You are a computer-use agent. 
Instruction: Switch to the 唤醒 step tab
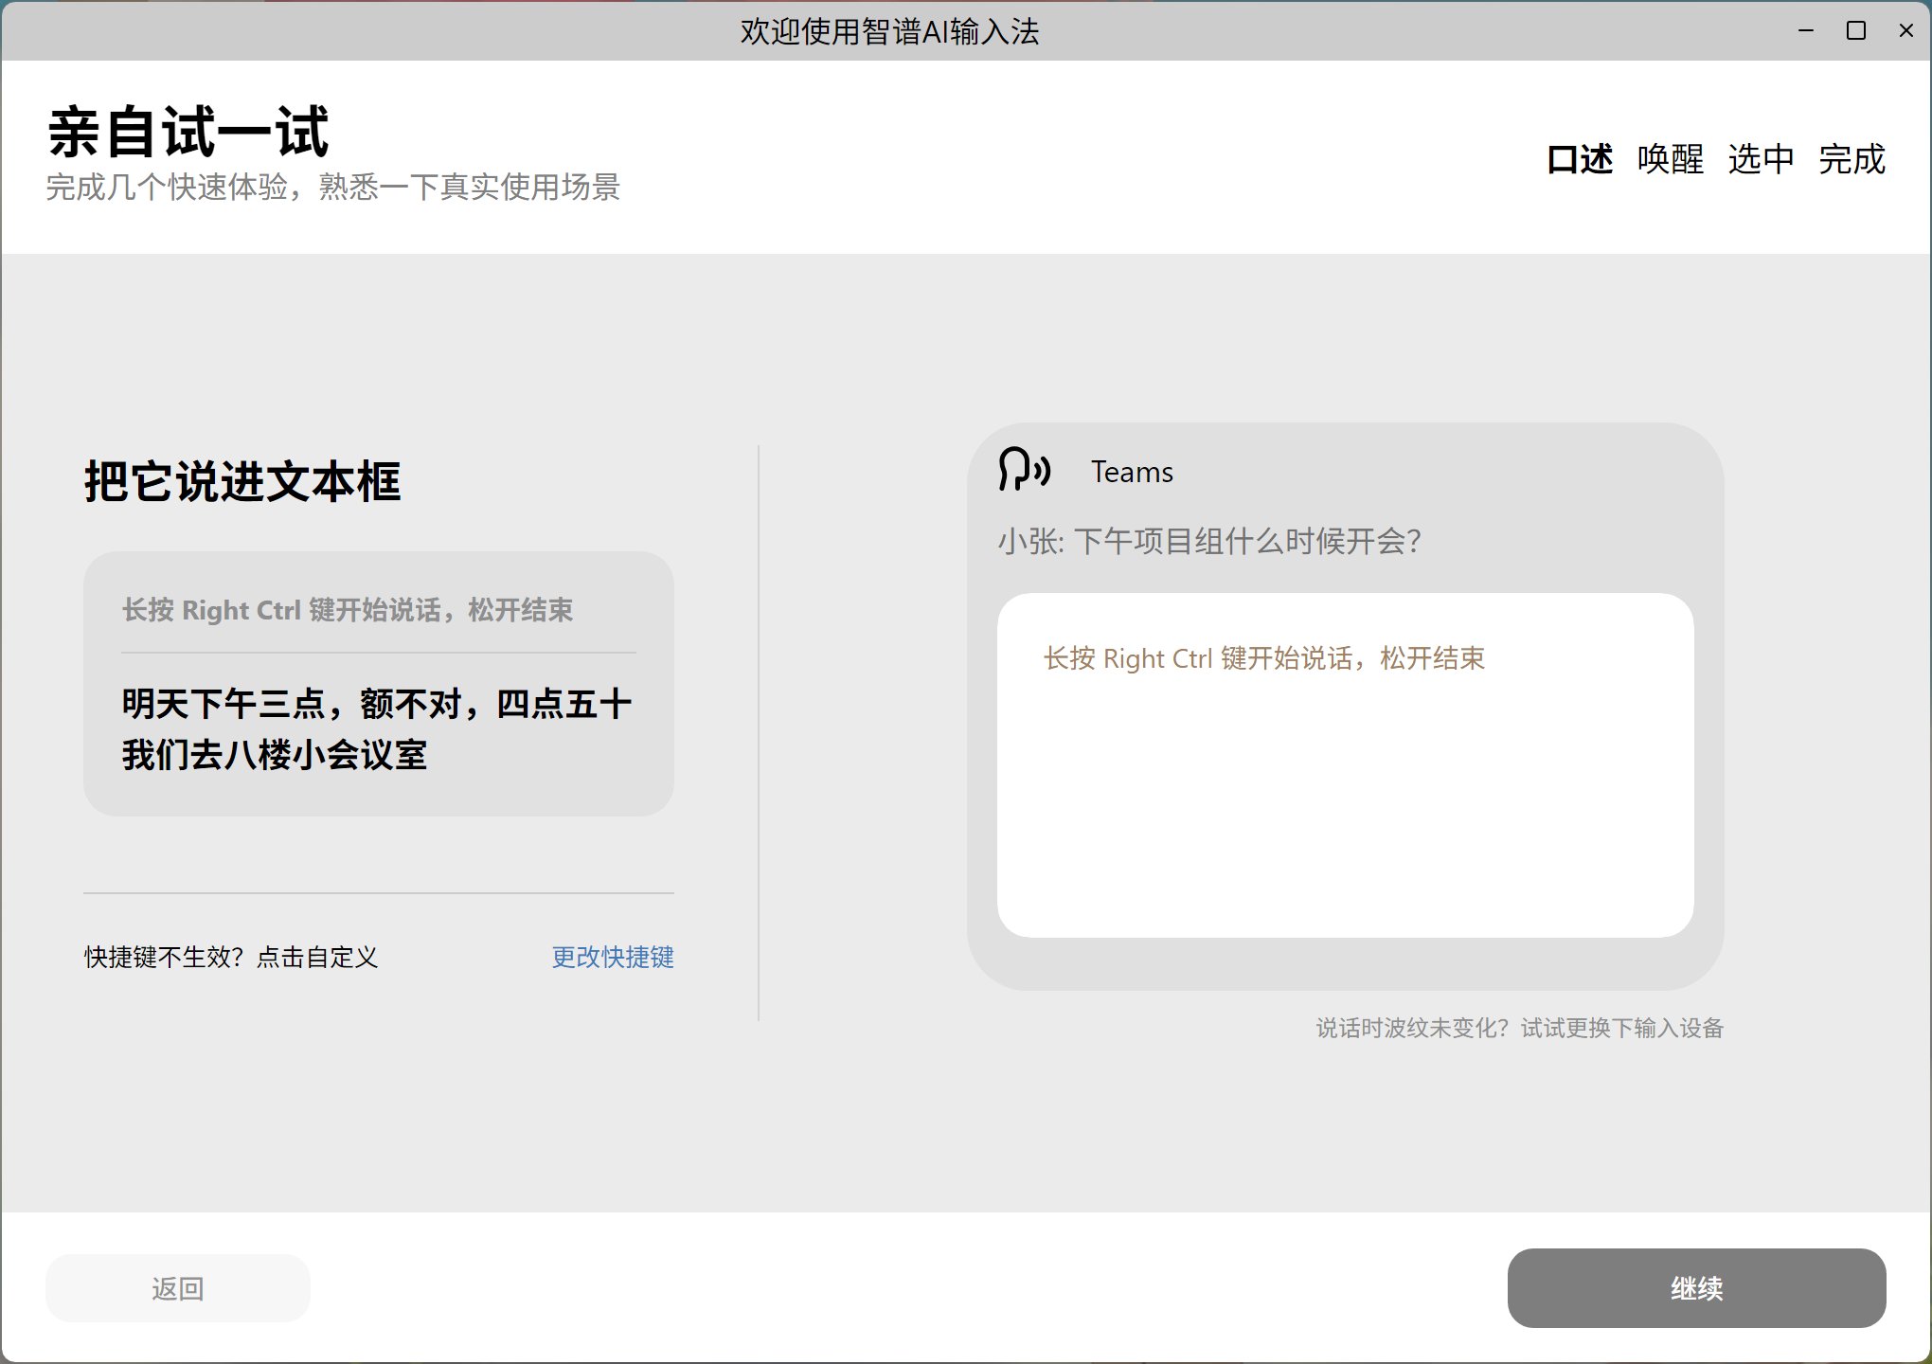tap(1670, 159)
